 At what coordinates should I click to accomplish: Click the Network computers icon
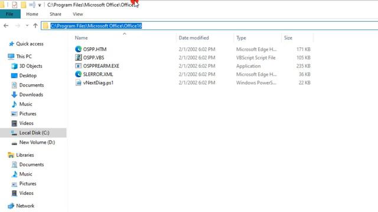11,206
